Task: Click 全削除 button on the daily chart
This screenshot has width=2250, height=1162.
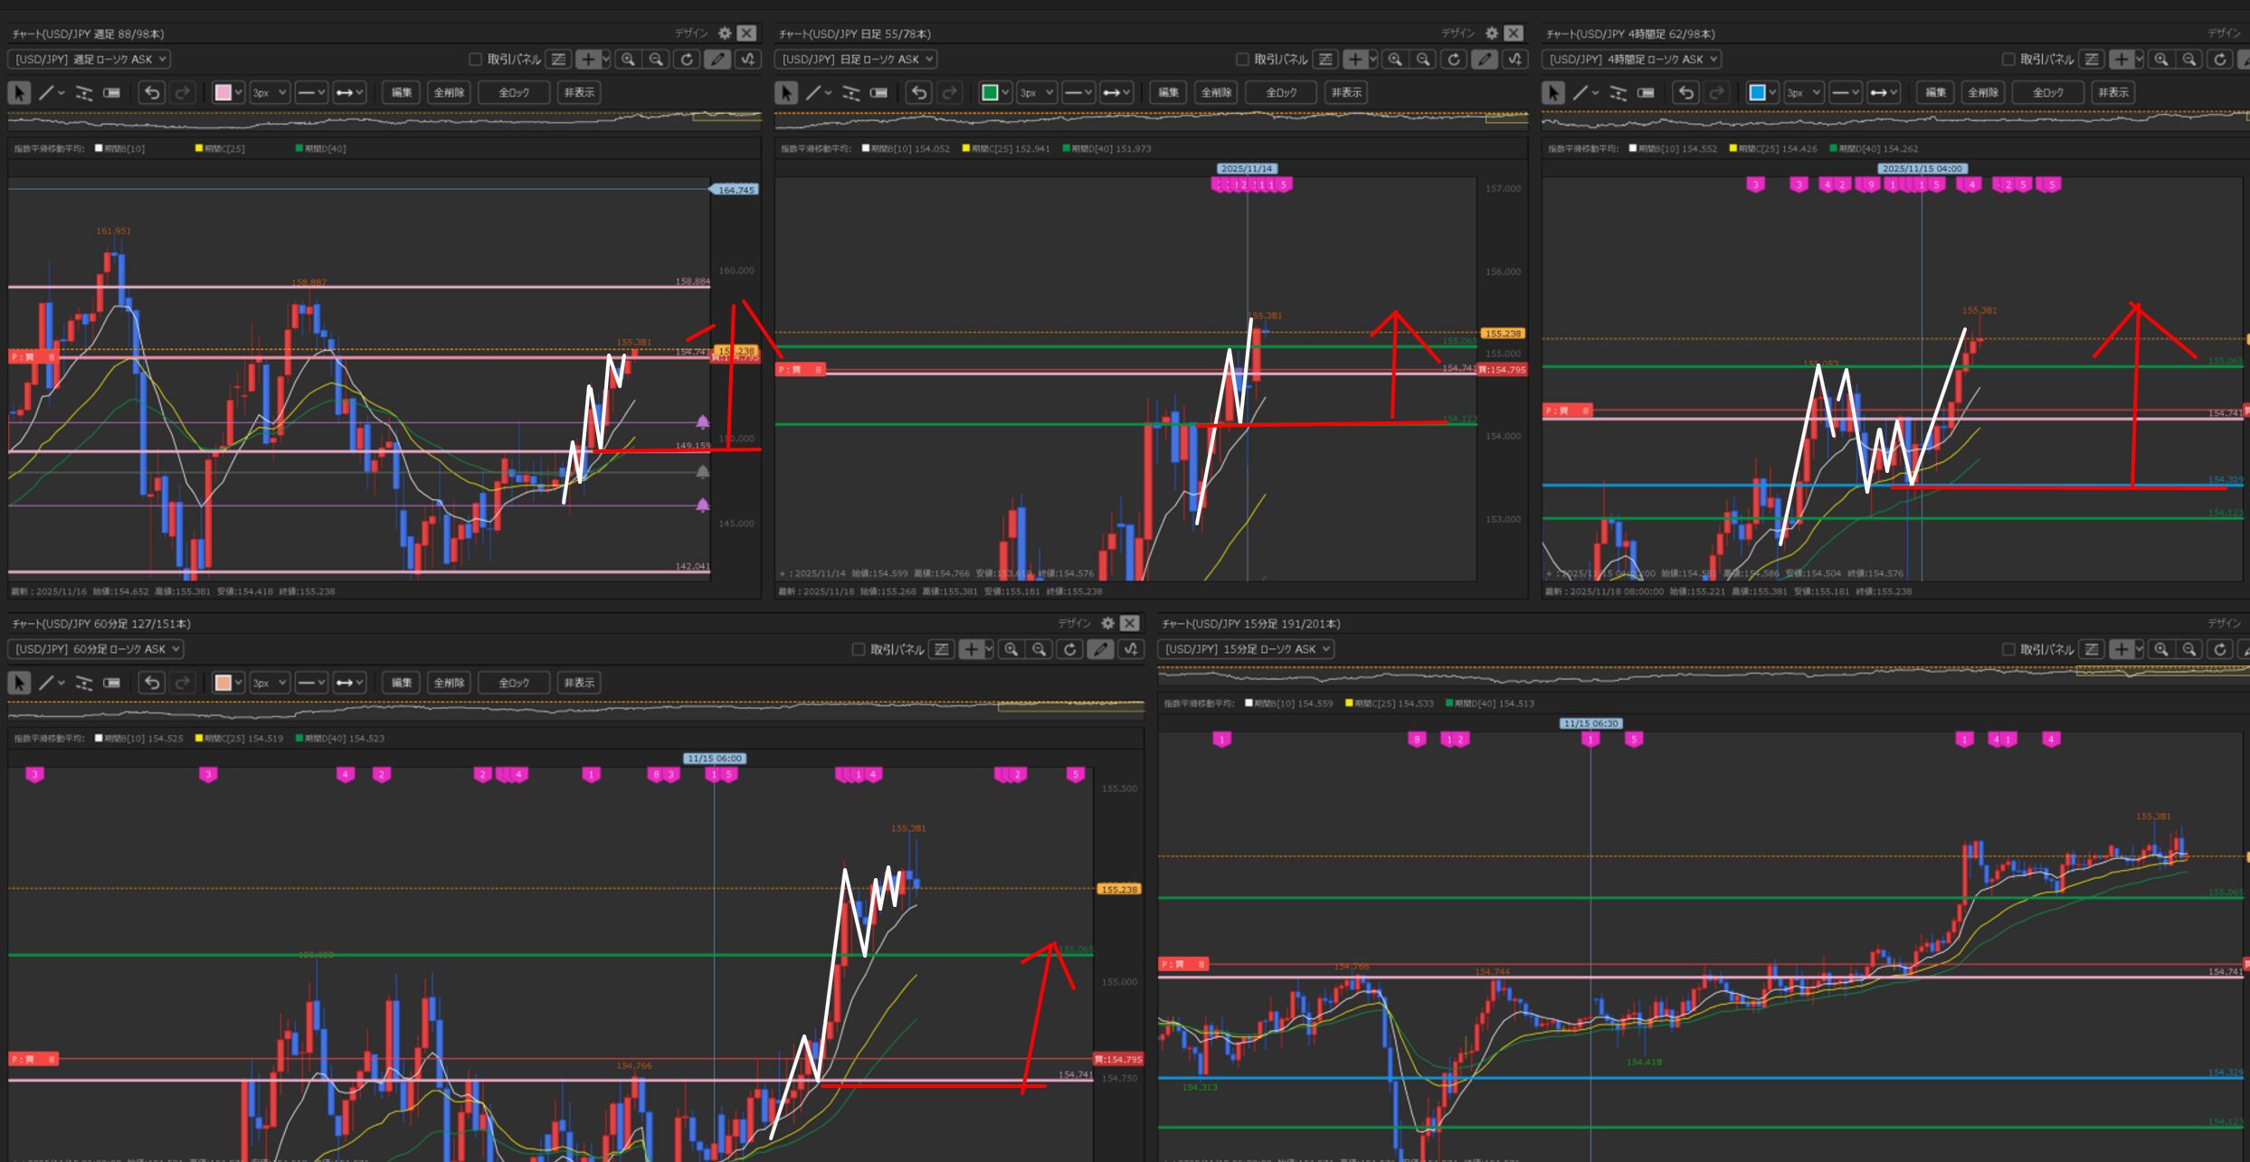Action: pyautogui.click(x=1216, y=92)
